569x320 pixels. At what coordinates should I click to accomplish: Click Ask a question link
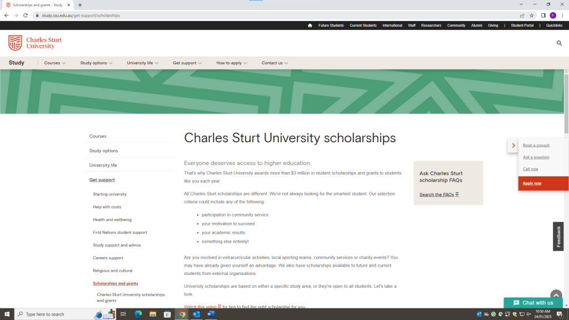point(536,157)
